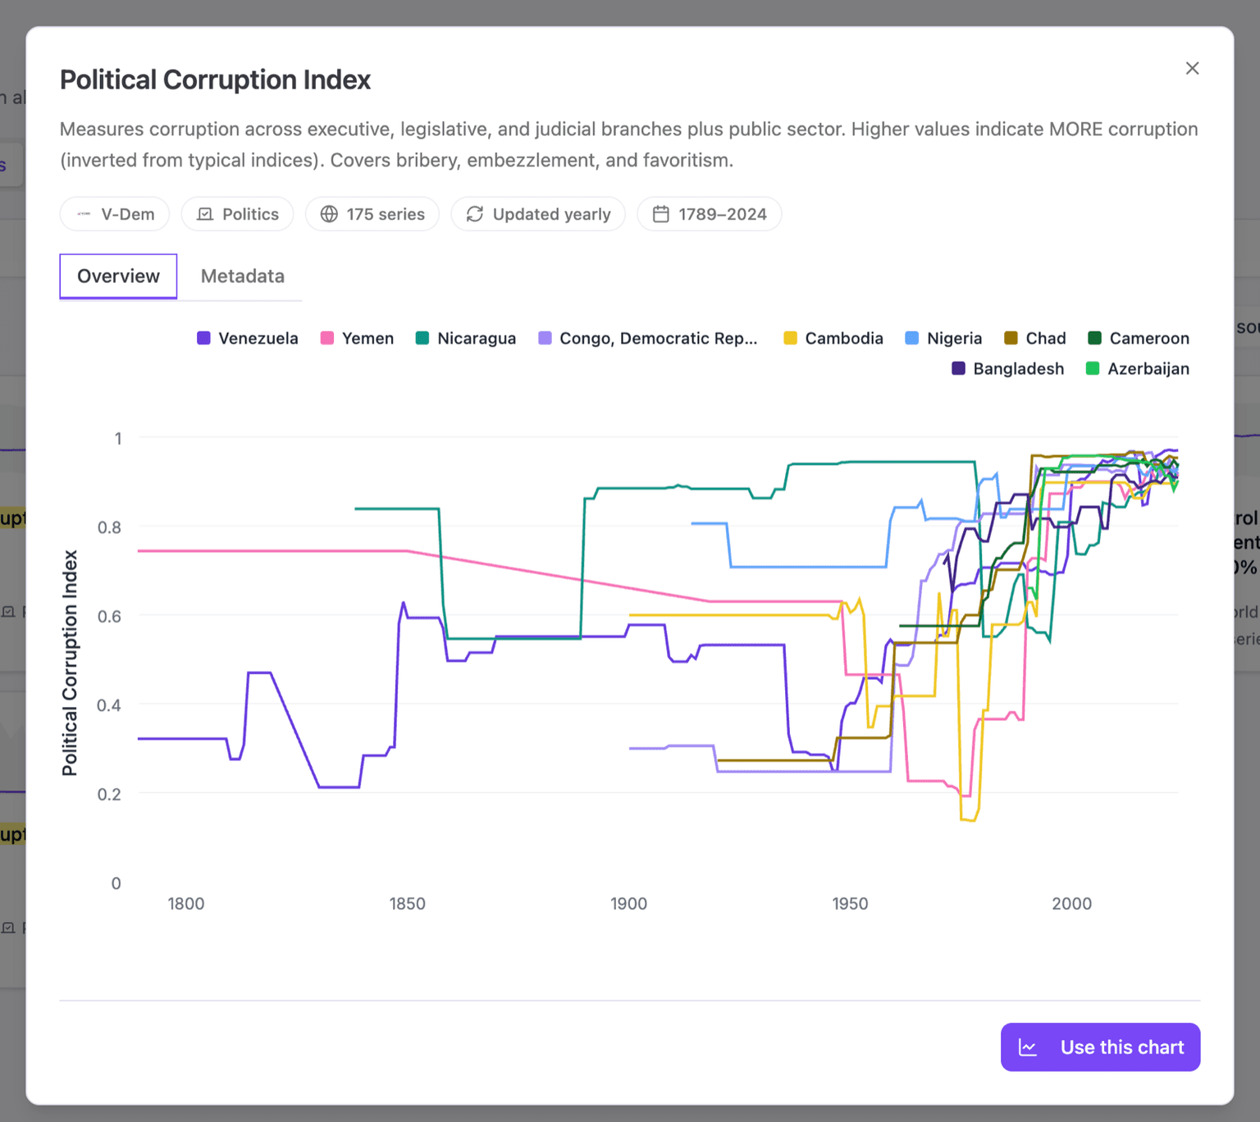Viewport: 1260px width, 1122px height.
Task: Toggle the Yemen legend swatch
Action: 327,338
